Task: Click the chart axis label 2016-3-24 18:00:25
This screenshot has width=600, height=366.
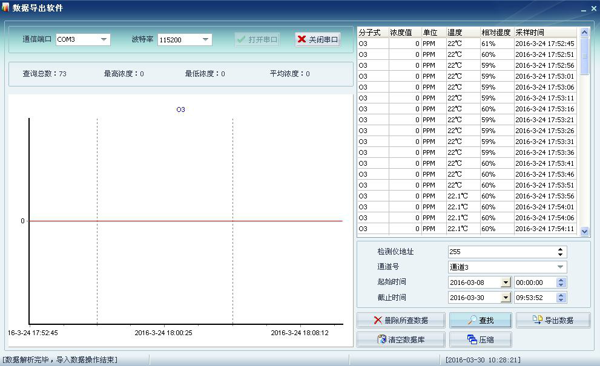Action: [163, 333]
